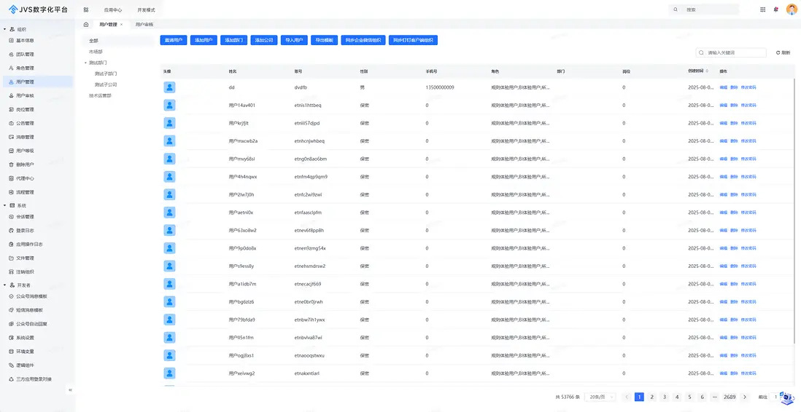Open the 基本信息 sidebar item
The width and height of the screenshot is (801, 412).
(x=25, y=40)
